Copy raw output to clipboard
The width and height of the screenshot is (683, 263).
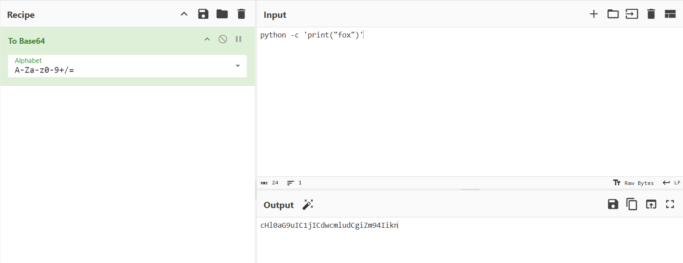click(x=631, y=205)
